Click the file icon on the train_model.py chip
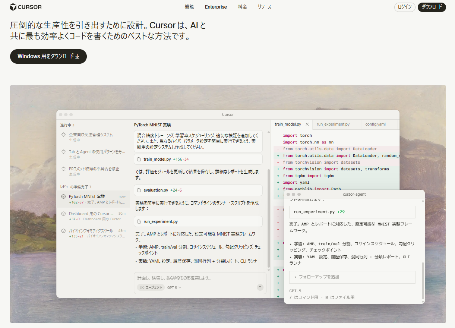This screenshot has height=328, width=455. click(x=139, y=159)
